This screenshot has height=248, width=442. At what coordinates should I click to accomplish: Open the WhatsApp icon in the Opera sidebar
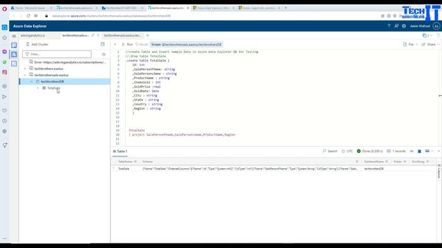[5, 62]
